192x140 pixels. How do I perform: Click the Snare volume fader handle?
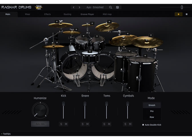click(x=85, y=104)
